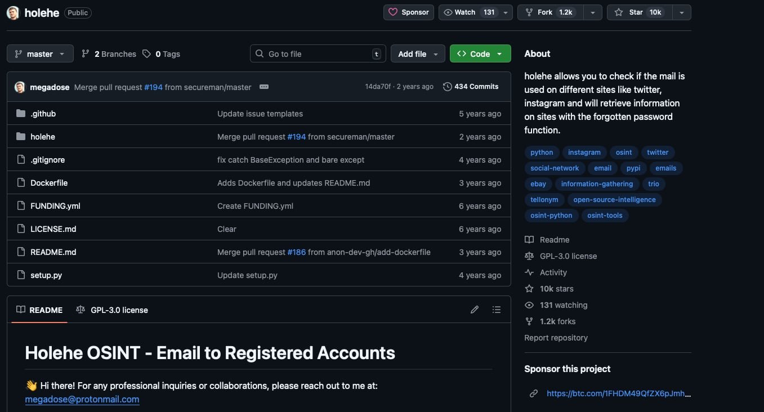Screen dimensions: 764x412
Task: Open the Star lists dropdown arrow
Action: pos(682,12)
